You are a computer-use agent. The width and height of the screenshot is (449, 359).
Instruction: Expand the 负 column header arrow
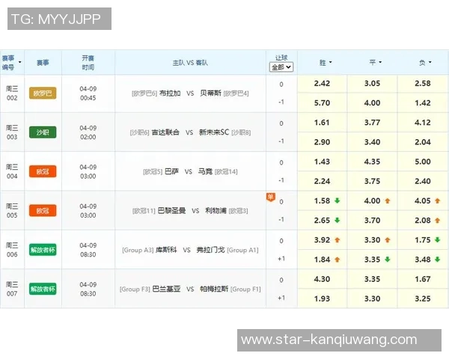[x=430, y=62]
